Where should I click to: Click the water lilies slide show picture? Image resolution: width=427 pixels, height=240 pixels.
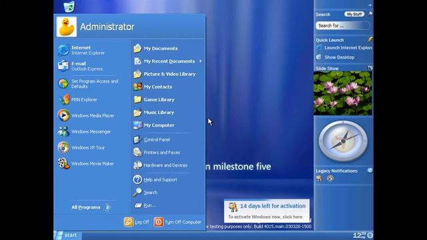(343, 93)
